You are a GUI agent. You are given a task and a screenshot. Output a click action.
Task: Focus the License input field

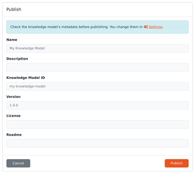click(x=97, y=124)
